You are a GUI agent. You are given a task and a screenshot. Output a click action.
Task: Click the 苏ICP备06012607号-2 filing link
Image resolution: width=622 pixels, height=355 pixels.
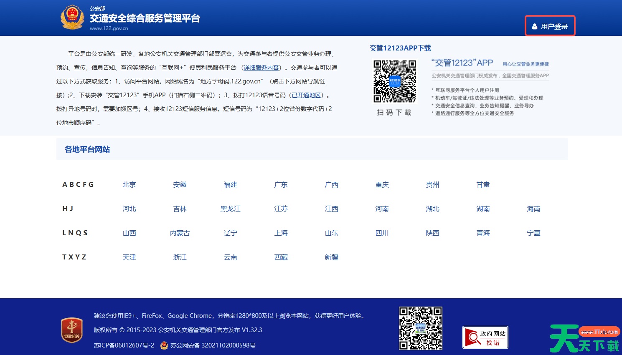pyautogui.click(x=123, y=345)
